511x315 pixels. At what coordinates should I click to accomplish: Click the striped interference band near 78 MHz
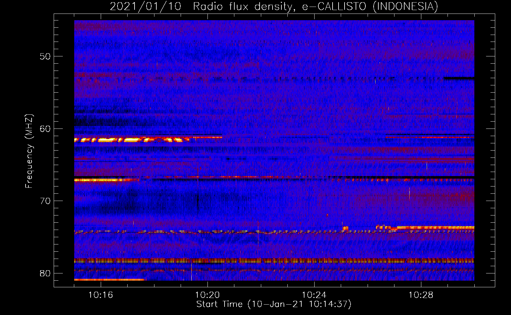coord(274,261)
